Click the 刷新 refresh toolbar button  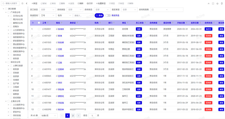[x=80, y=3]
